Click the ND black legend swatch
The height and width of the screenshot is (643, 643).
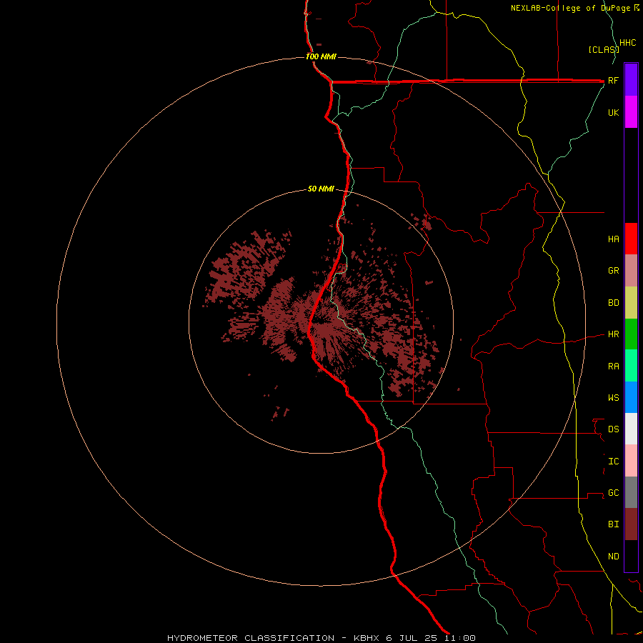[x=631, y=556]
